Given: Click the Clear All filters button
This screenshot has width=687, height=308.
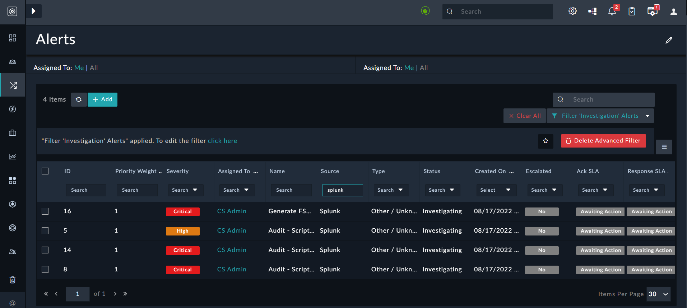Looking at the screenshot, I should click(525, 116).
